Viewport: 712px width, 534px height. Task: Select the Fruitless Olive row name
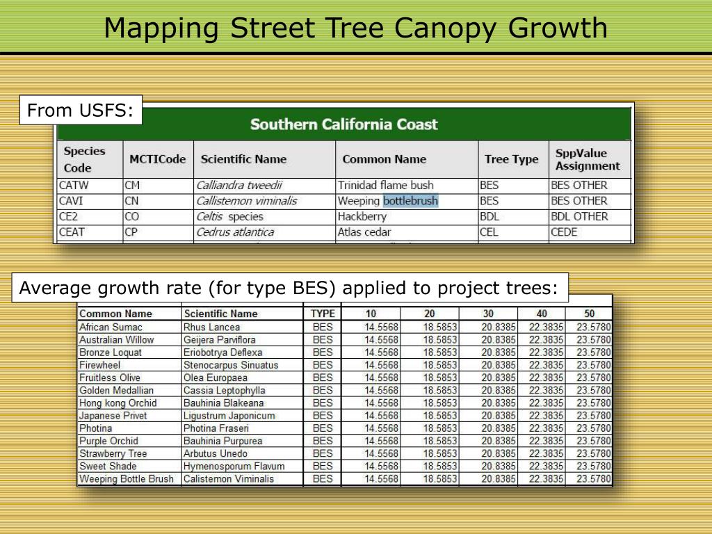[x=110, y=378]
